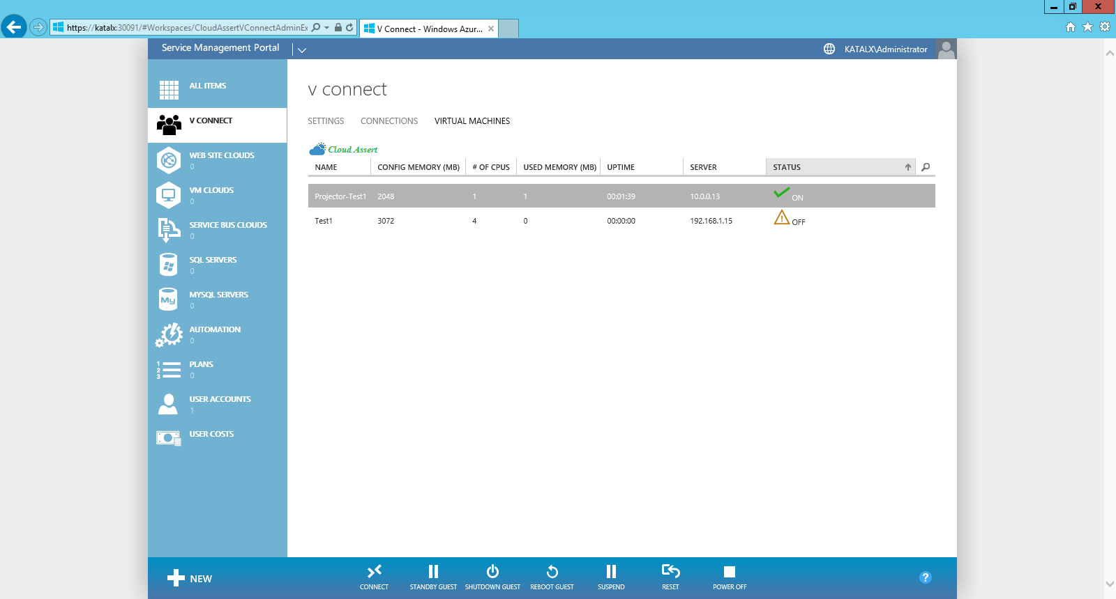Click the New button

(190, 578)
